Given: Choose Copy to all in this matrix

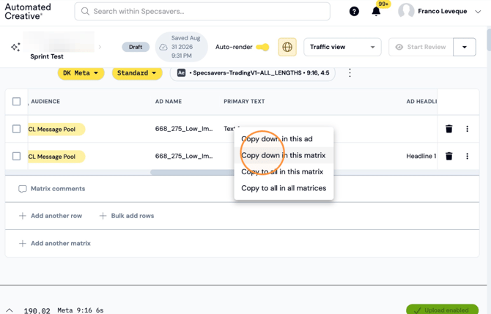Looking at the screenshot, I should (284, 172).
